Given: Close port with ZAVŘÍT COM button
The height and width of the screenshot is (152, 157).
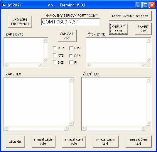Looking at the screenshot, I should [x=143, y=29].
